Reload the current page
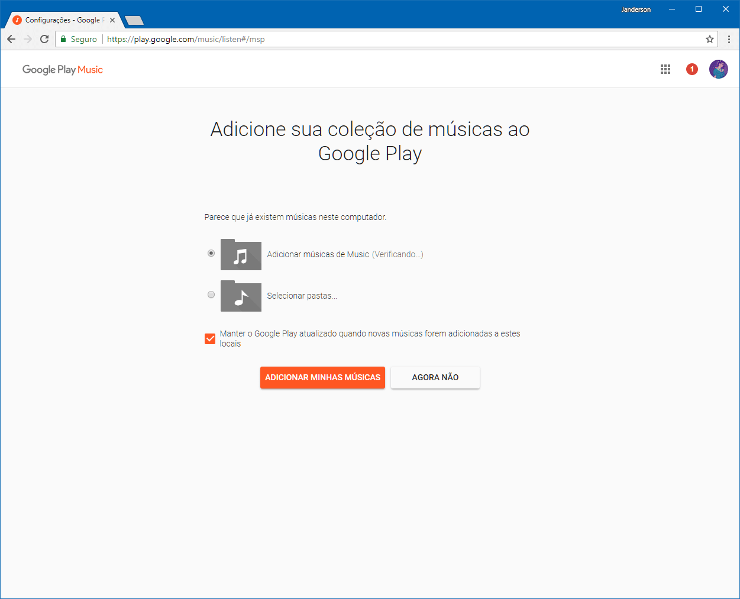The width and height of the screenshot is (740, 599). (x=44, y=39)
